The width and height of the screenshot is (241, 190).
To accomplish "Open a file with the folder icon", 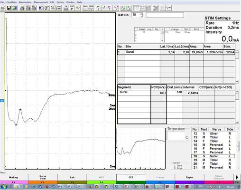I will 3,8.
